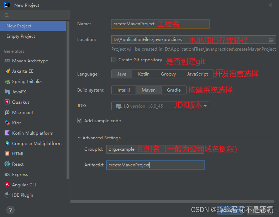279x217 pixels.
Task: Open JavaFX generator
Action: point(33,92)
